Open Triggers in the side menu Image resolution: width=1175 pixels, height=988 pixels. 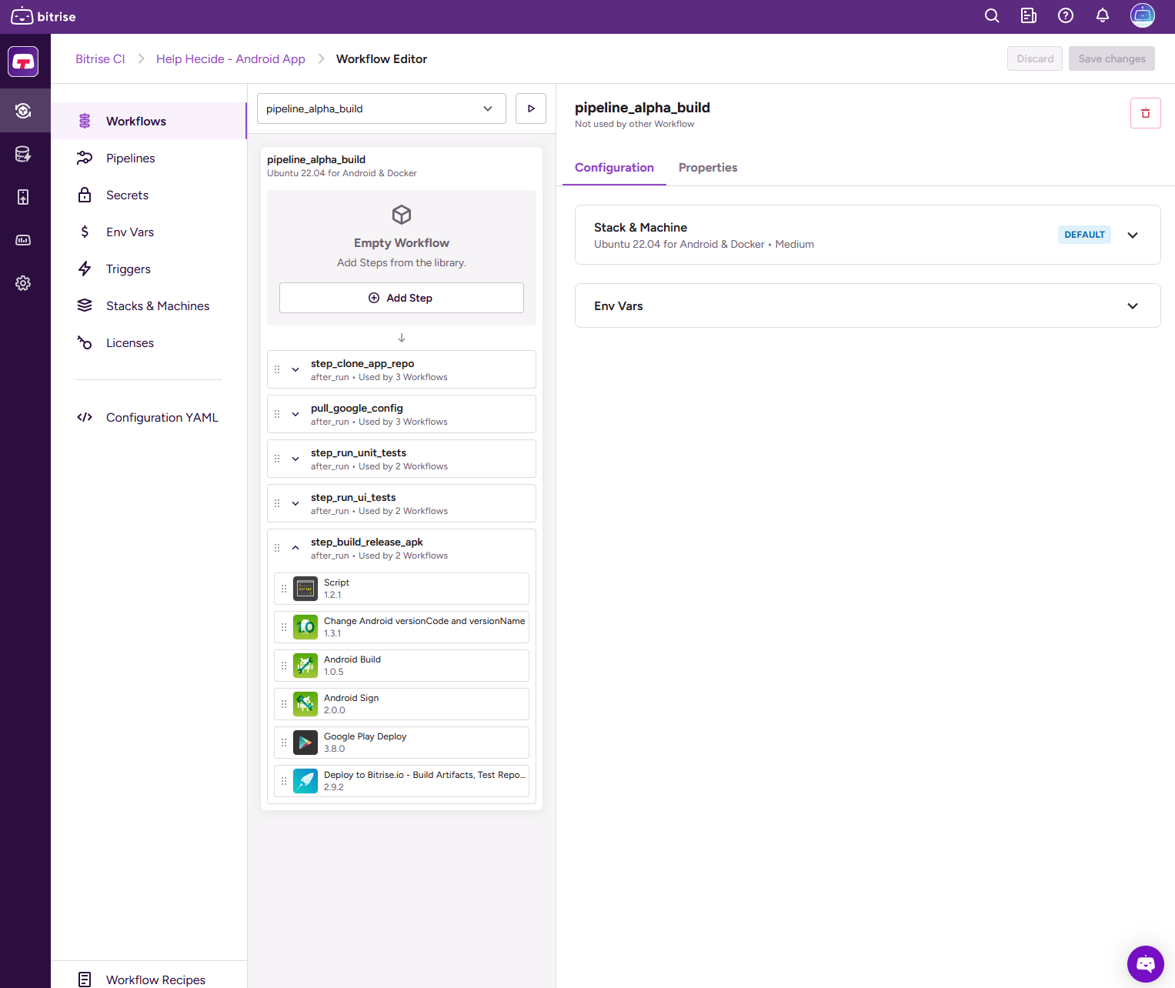(149, 269)
